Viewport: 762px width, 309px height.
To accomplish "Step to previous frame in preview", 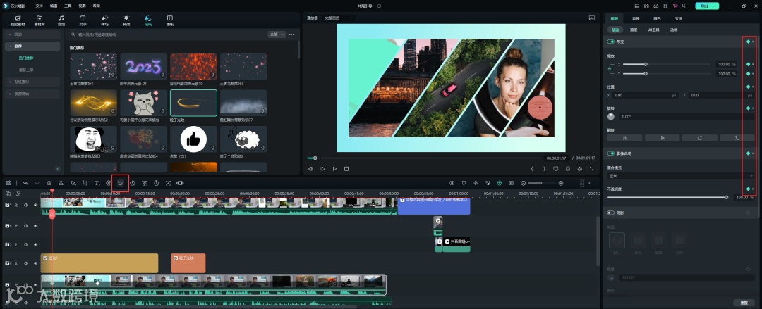I will click(310, 169).
